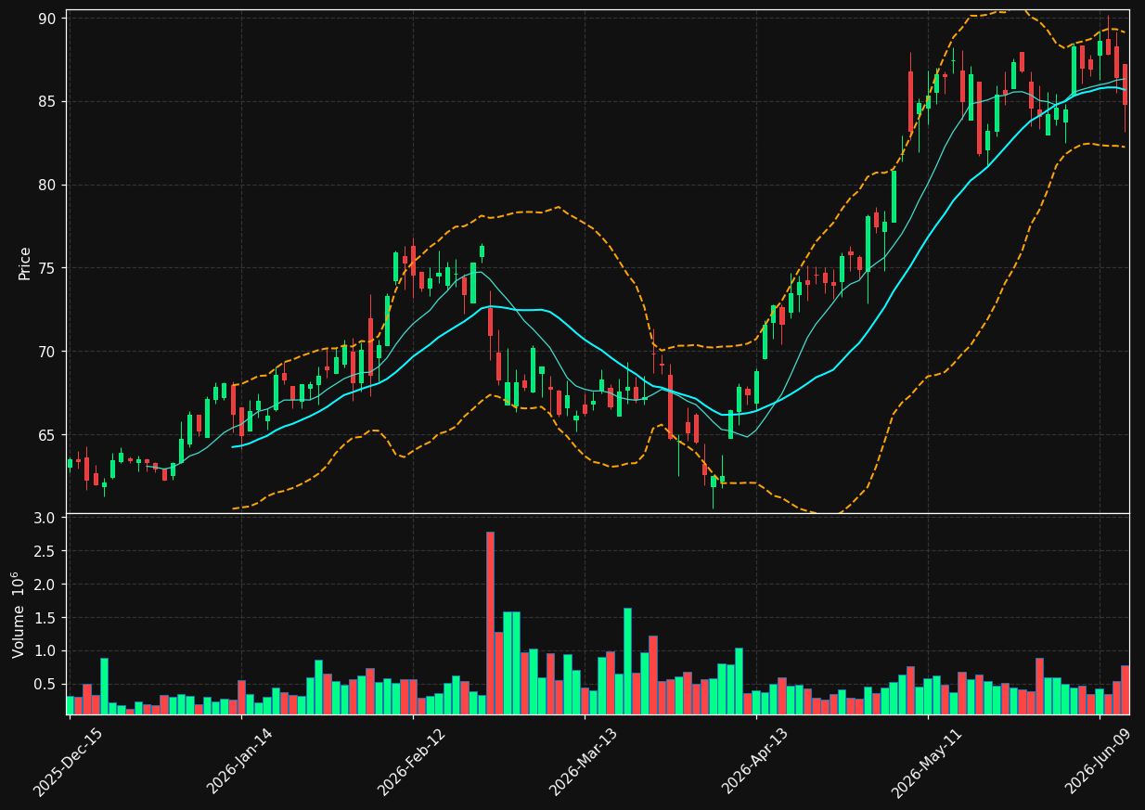The height and width of the screenshot is (810, 1145).
Task: Click the 85 price tick label
Action: pyautogui.click(x=48, y=102)
